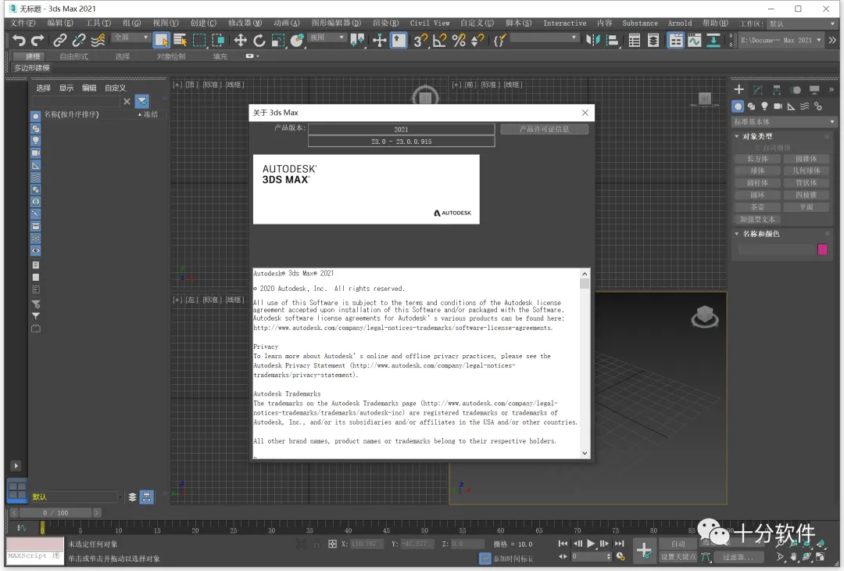Screen dimensions: 844x571
Task: Click the MAXScript listener input field
Action: click(35, 556)
